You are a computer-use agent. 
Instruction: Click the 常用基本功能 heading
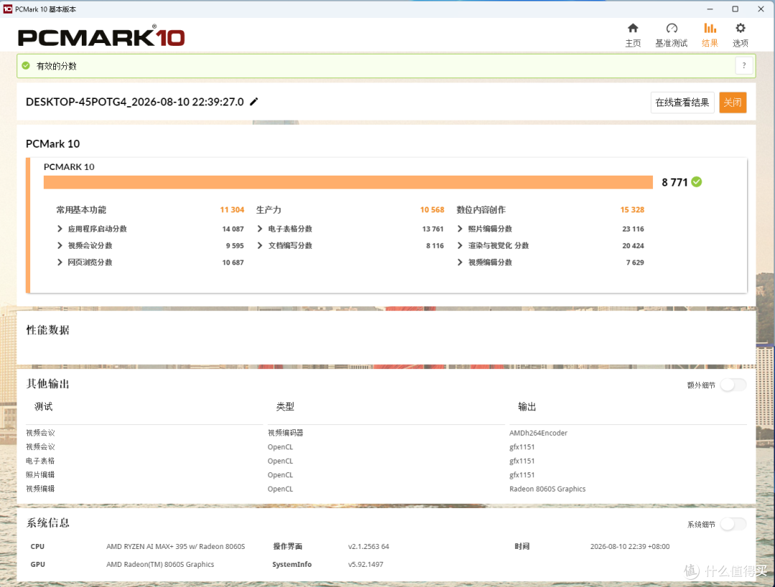coord(81,210)
